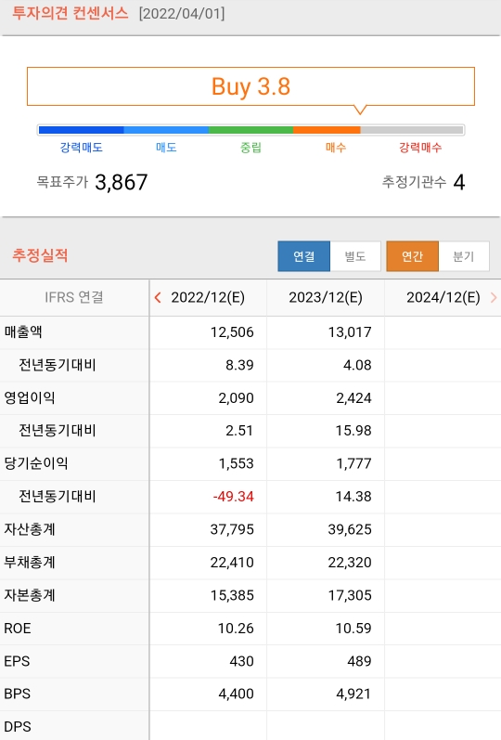
Task: Select the 연결 consolidated toggle
Action: pos(303,256)
